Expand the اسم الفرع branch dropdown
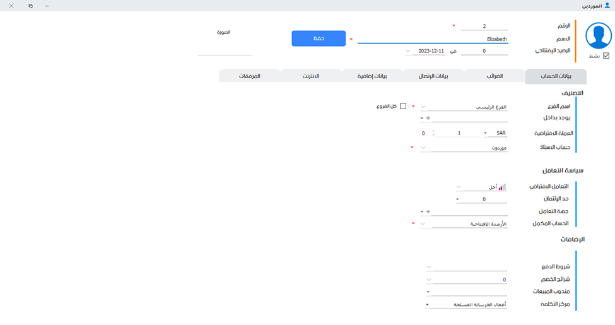 [x=423, y=107]
